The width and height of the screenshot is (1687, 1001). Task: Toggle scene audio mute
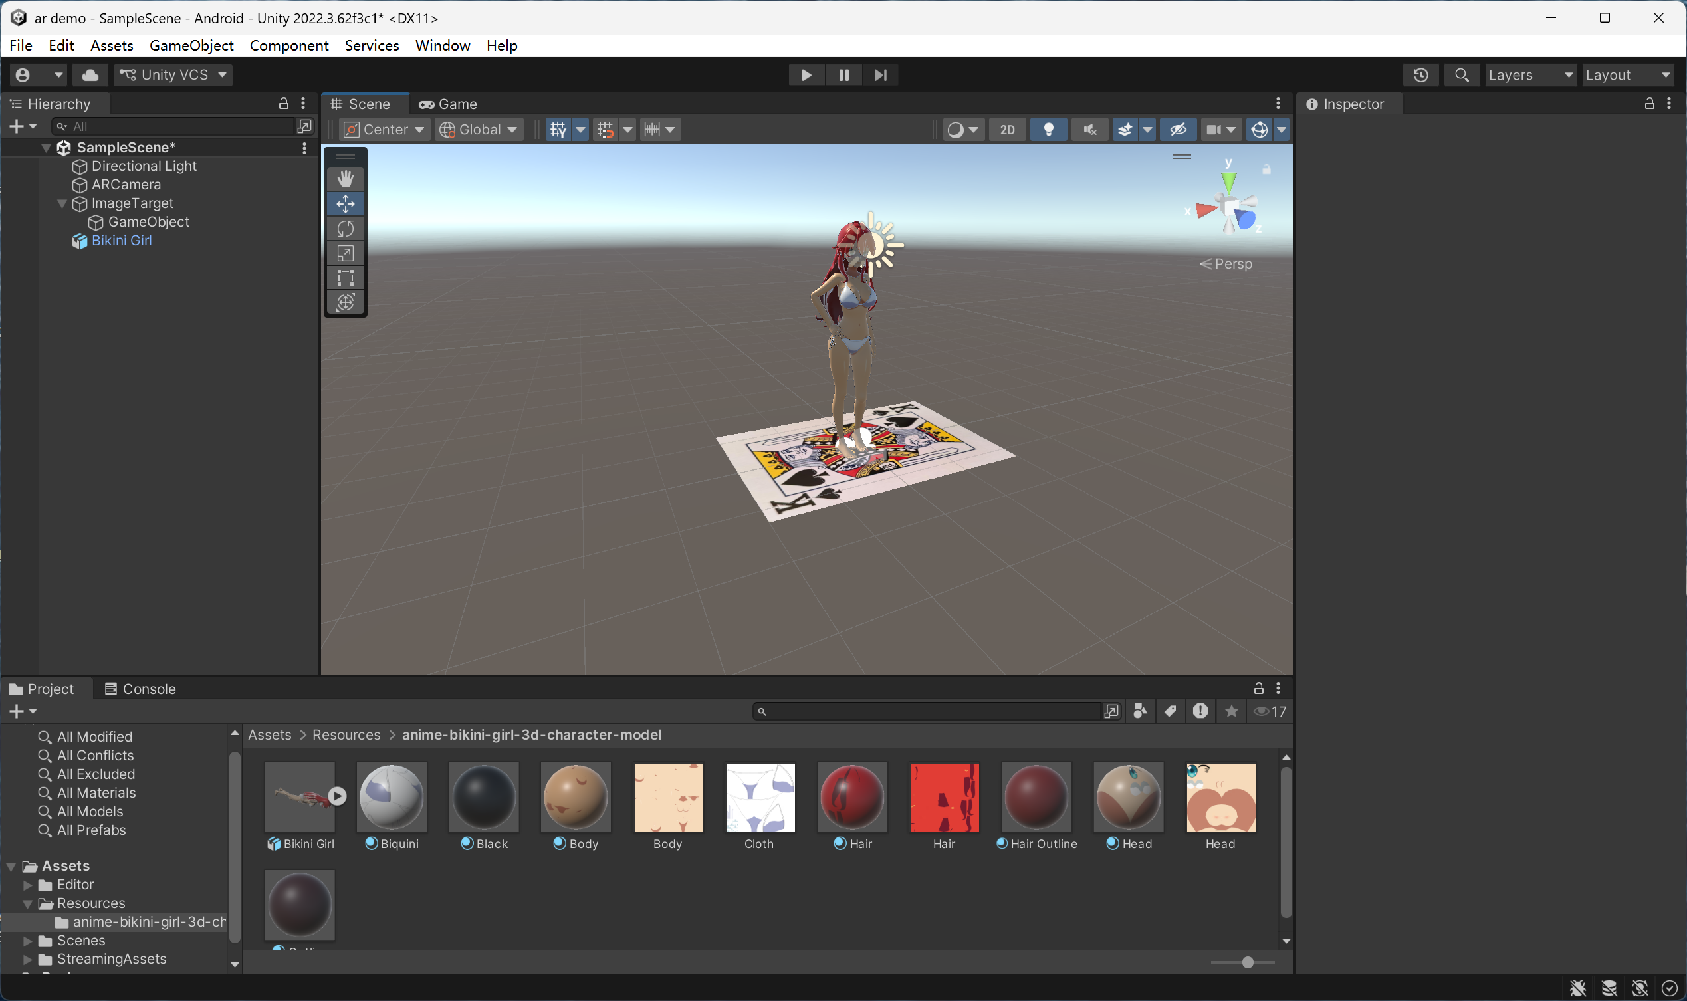tap(1089, 130)
